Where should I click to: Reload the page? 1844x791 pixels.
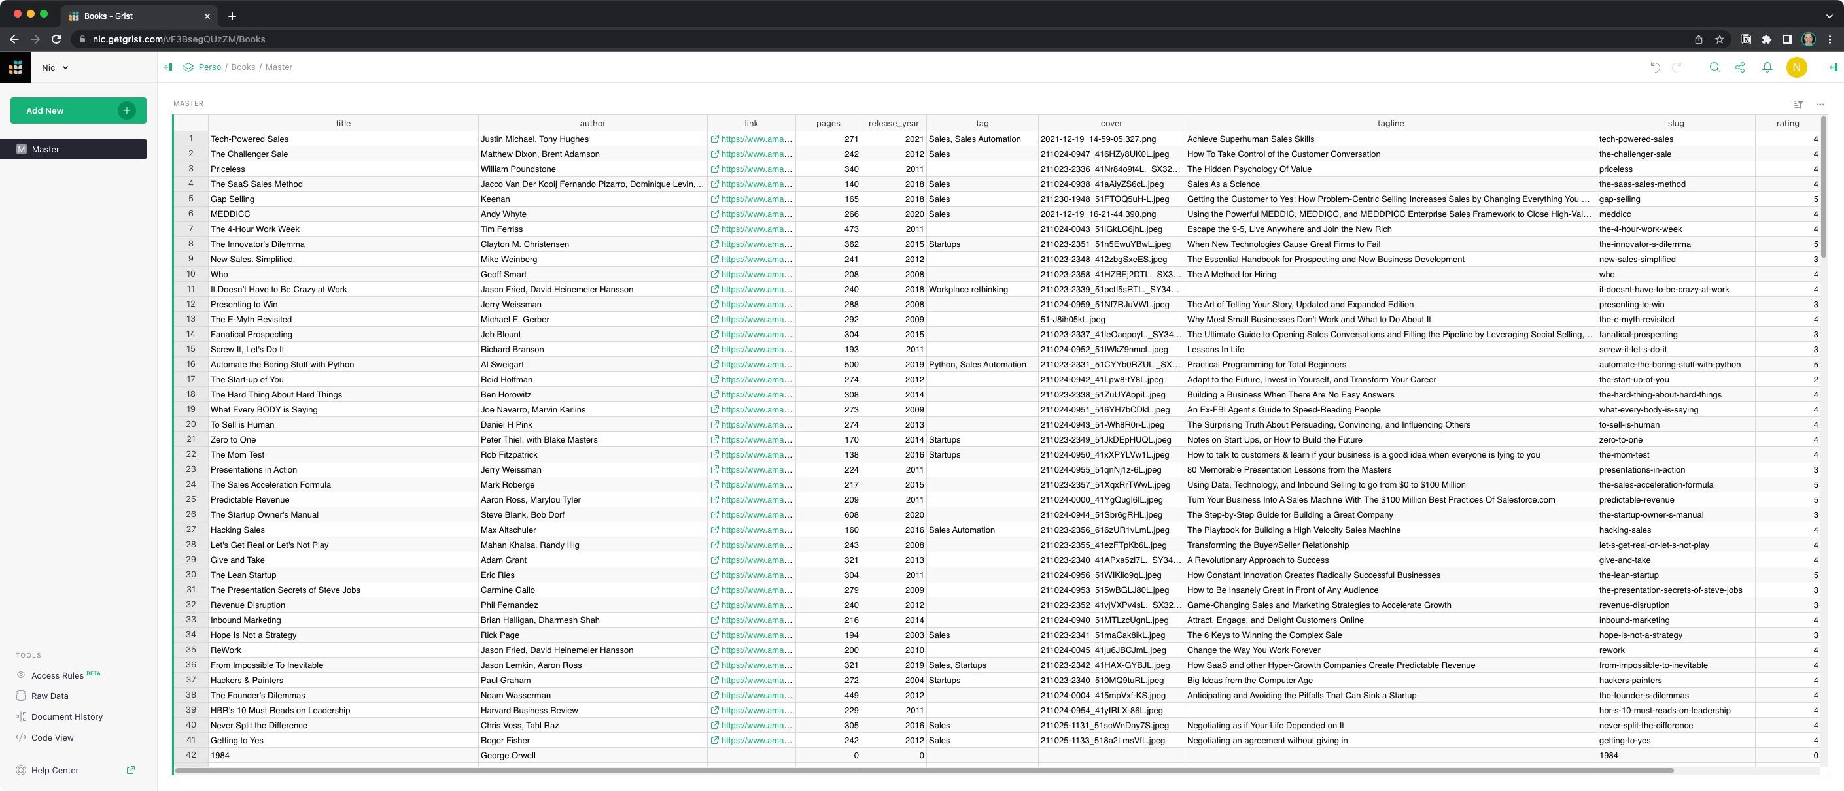point(56,39)
